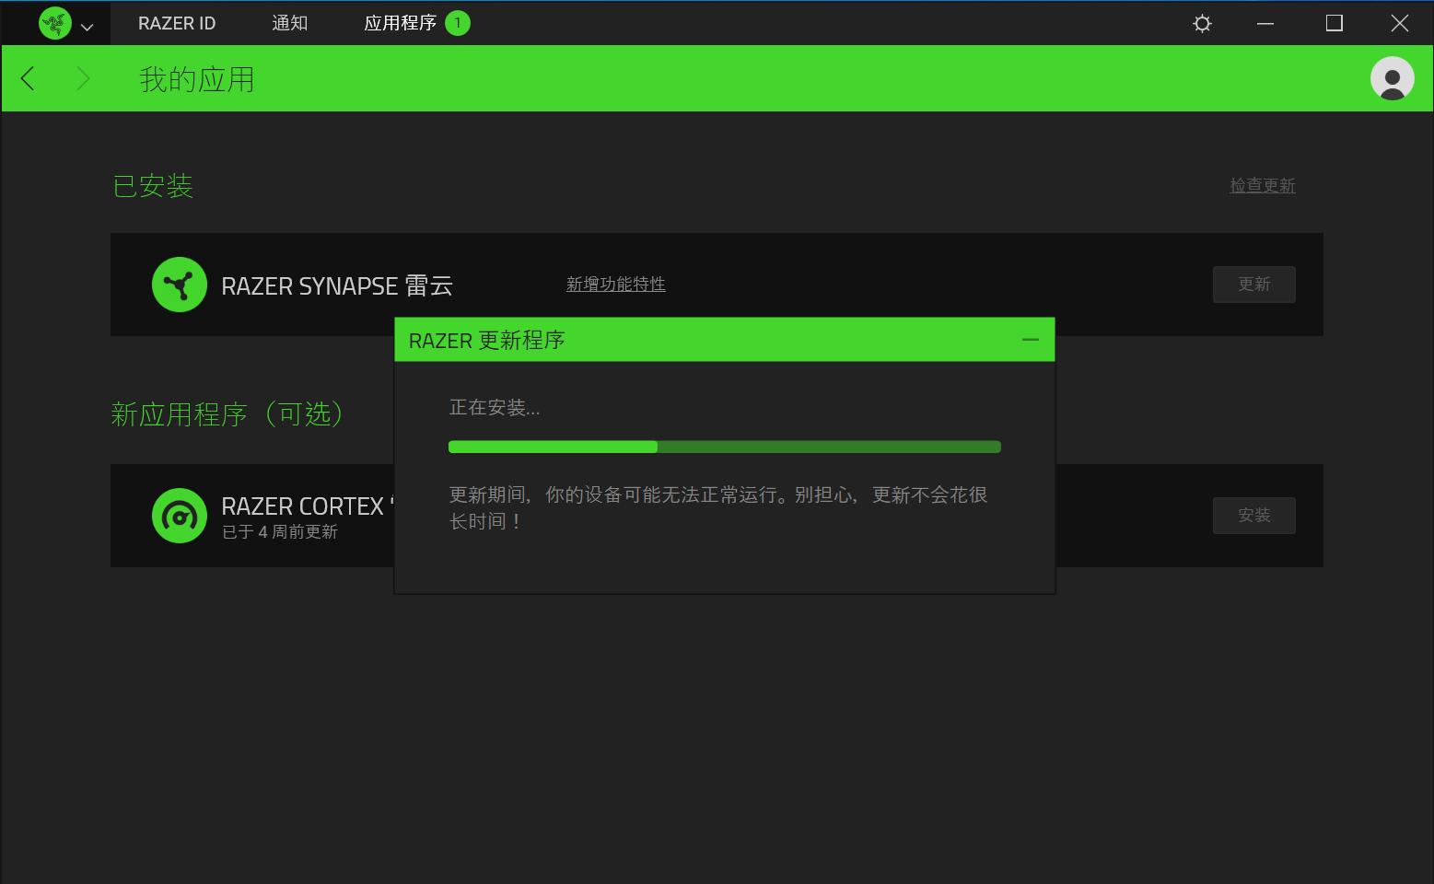This screenshot has width=1434, height=884.
Task: Open the RAZER ID tab
Action: pyautogui.click(x=177, y=23)
